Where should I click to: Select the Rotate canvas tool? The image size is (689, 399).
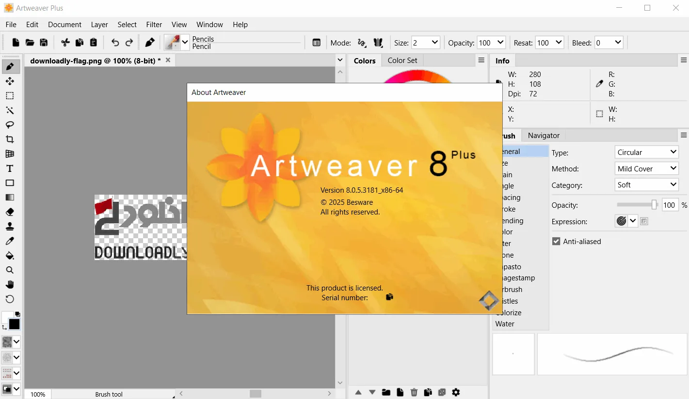10,299
